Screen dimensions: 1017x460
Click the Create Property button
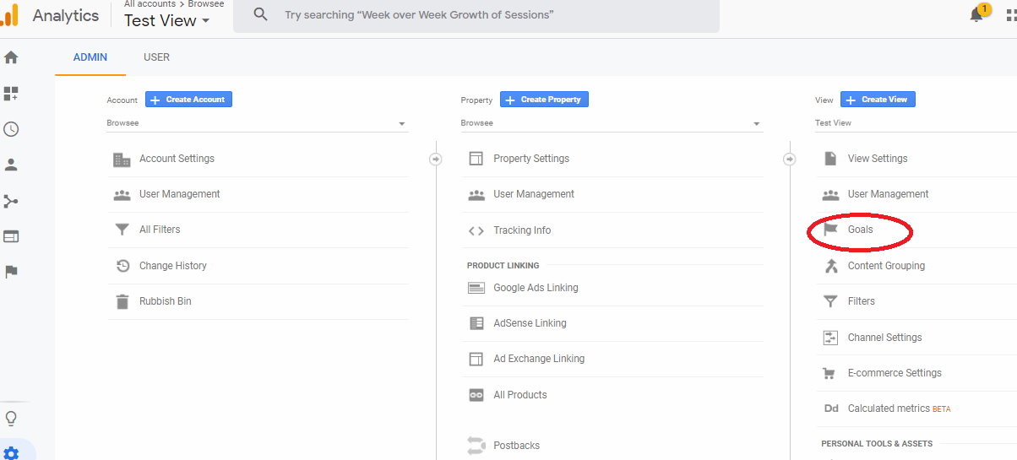(544, 100)
